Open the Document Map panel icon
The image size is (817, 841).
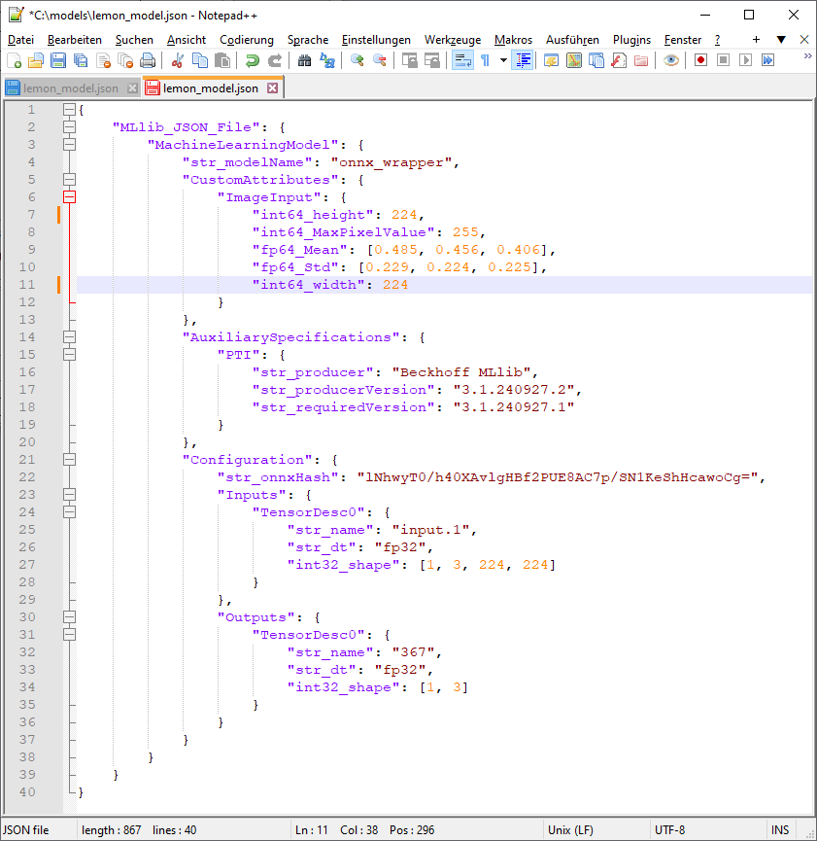(x=573, y=60)
